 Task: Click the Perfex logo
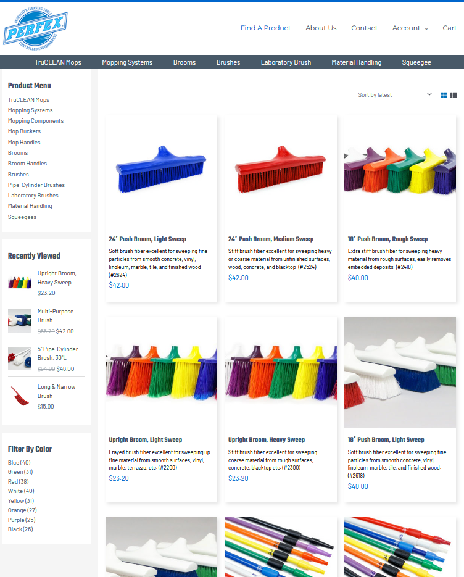coord(35,29)
